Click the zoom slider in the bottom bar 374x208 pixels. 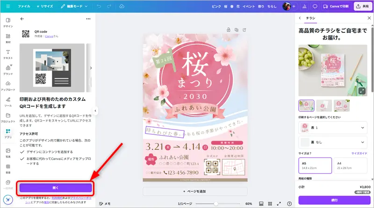point(220,204)
